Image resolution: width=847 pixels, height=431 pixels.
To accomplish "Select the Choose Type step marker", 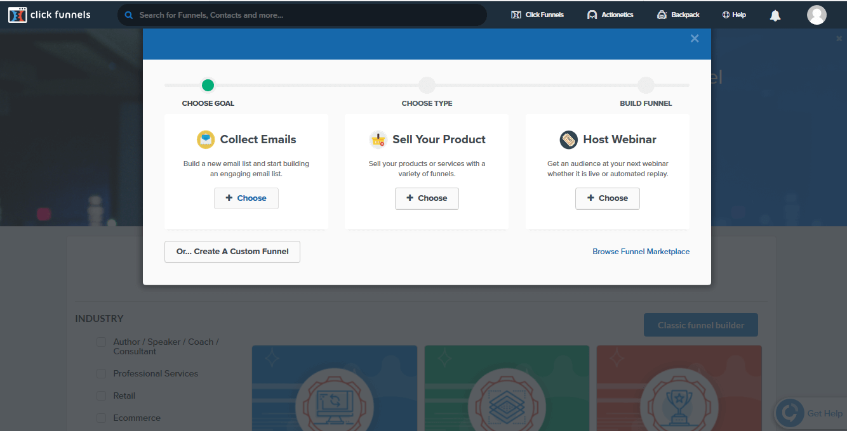I will point(427,85).
